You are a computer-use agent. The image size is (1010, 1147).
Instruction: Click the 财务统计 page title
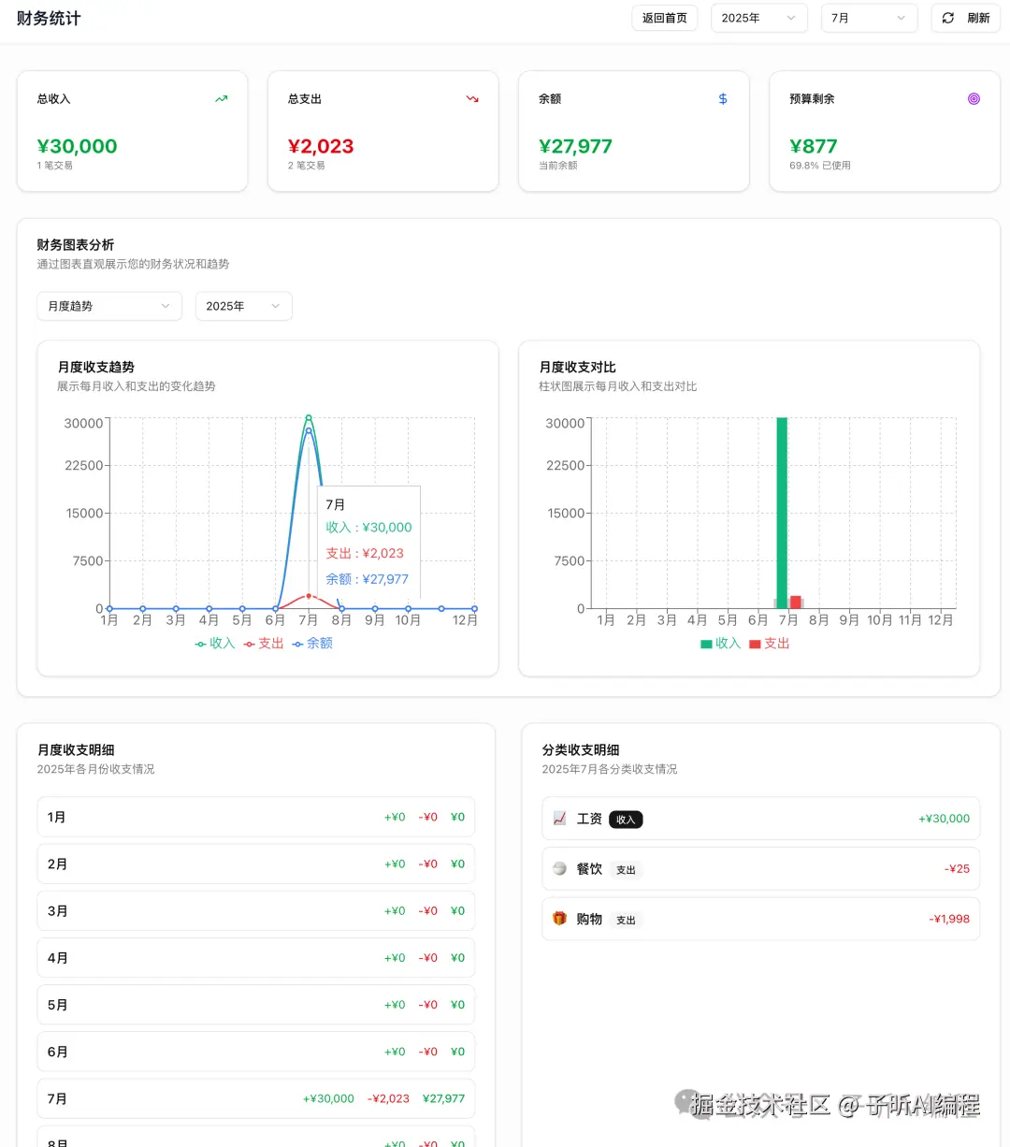pyautogui.click(x=49, y=18)
